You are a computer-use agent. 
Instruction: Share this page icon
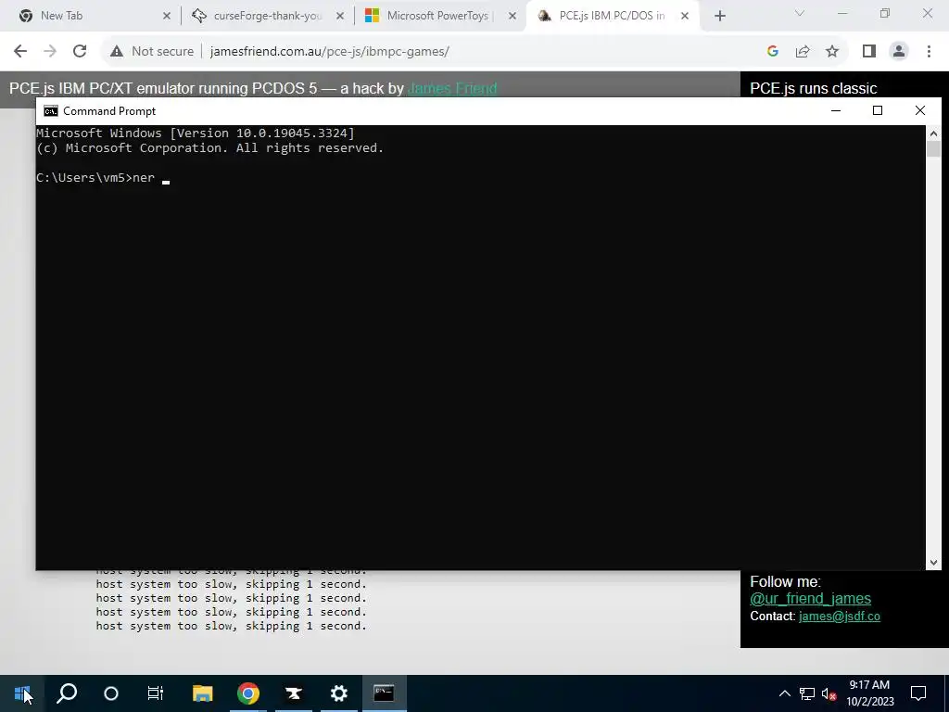click(x=803, y=52)
